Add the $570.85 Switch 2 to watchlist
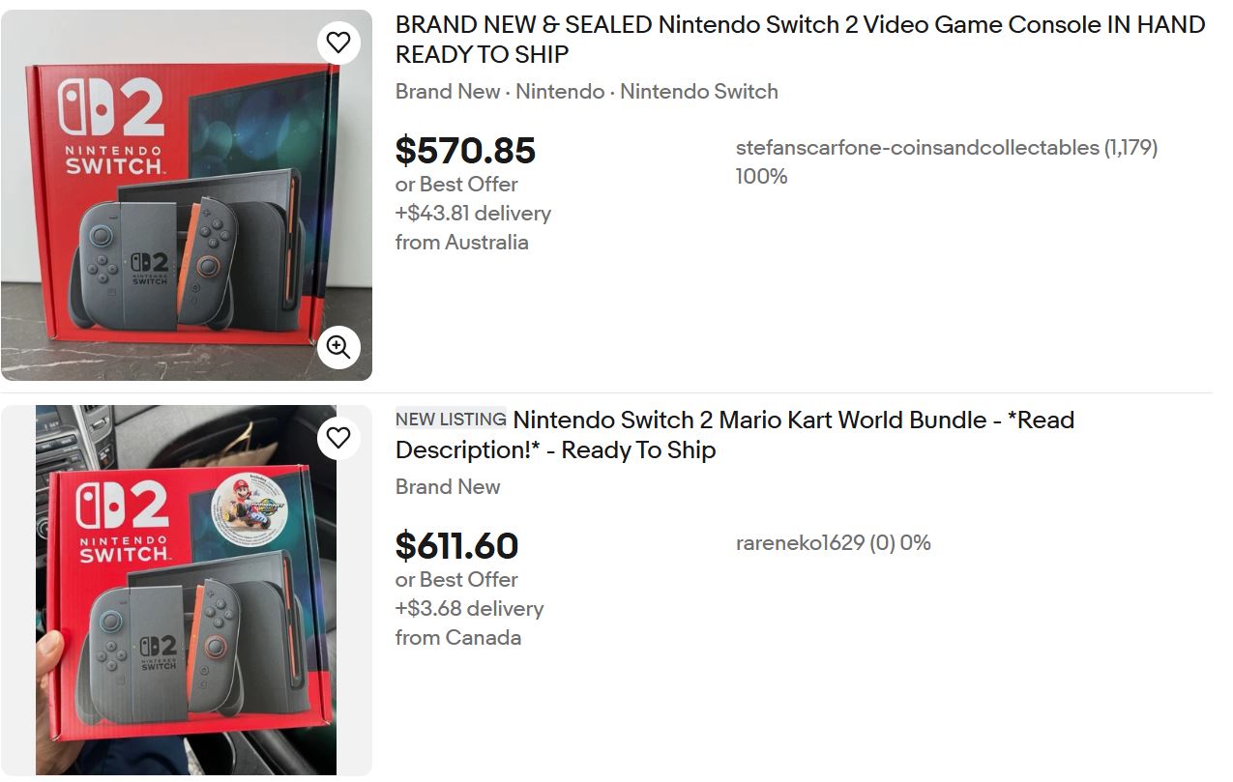The width and height of the screenshot is (1233, 782). click(338, 43)
